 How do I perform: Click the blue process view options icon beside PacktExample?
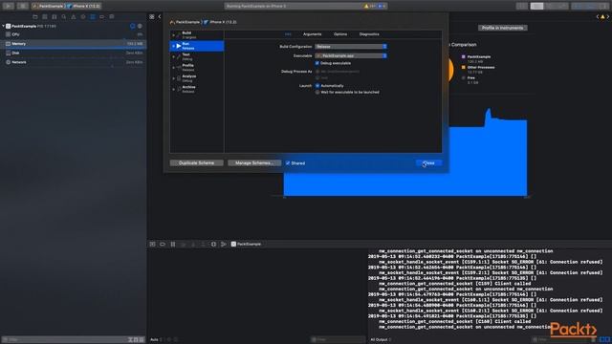[x=132, y=26]
